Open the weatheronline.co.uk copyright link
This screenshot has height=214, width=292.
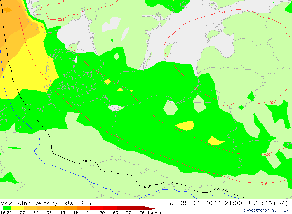click(266, 210)
